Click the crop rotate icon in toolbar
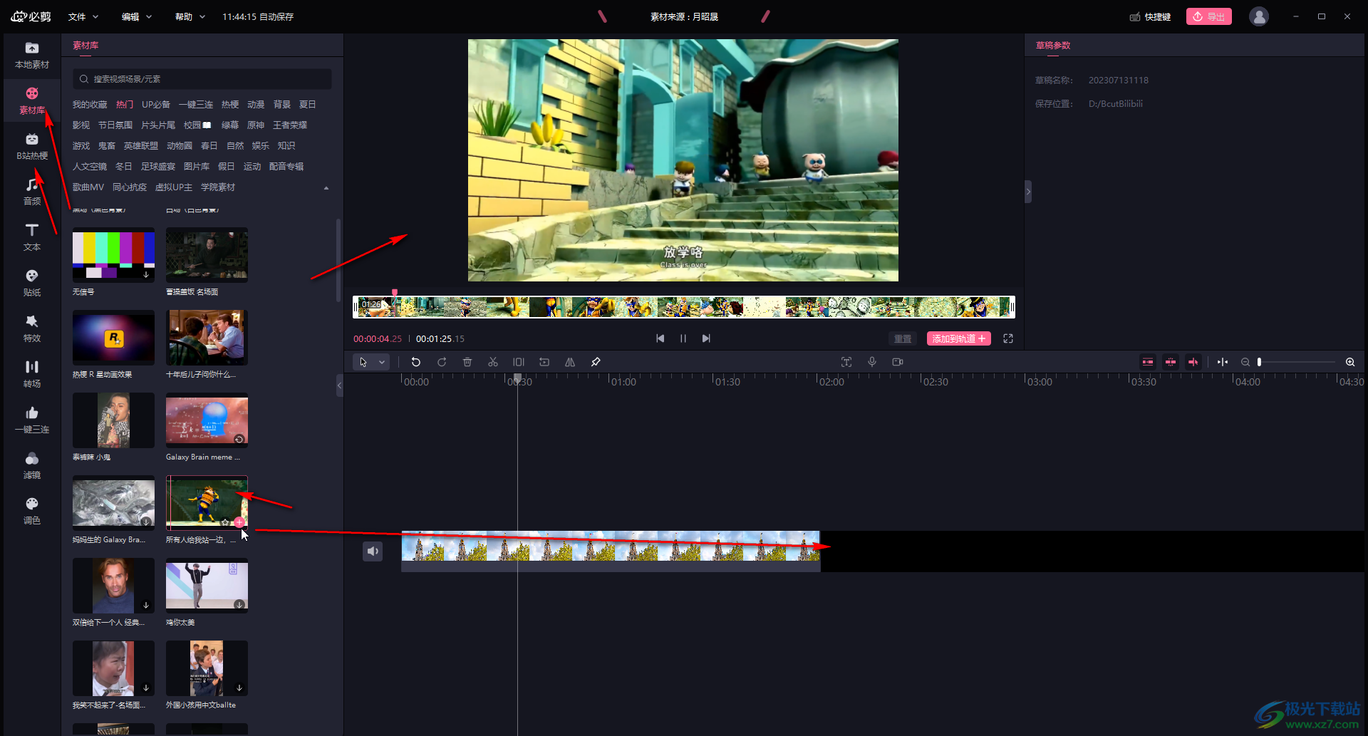 (x=544, y=362)
